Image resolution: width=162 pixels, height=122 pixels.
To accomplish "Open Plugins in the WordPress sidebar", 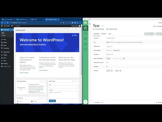I will (5, 55).
